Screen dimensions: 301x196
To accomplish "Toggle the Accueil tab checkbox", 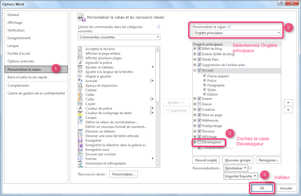I will click(x=200, y=70).
